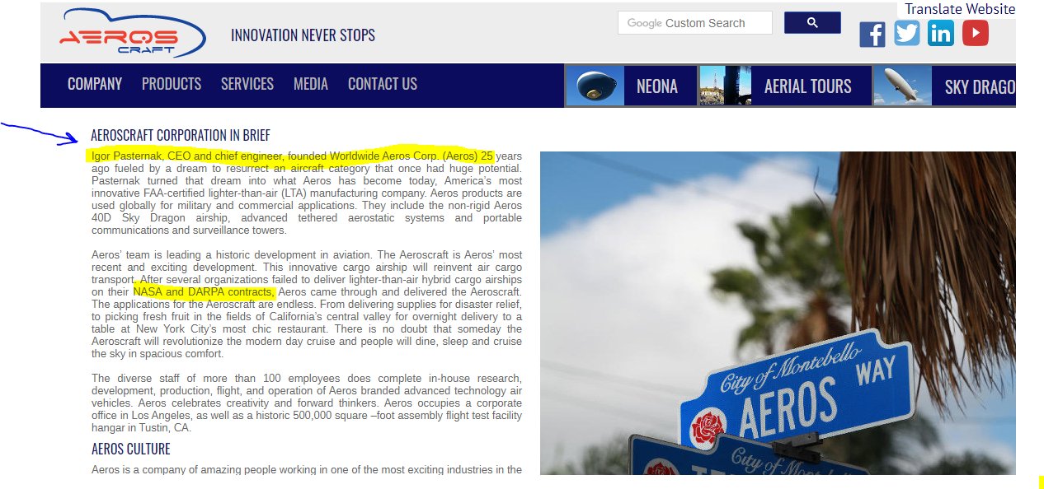Click the Aeros Way street sign photo
The width and height of the screenshot is (1044, 489).
pyautogui.click(x=777, y=313)
